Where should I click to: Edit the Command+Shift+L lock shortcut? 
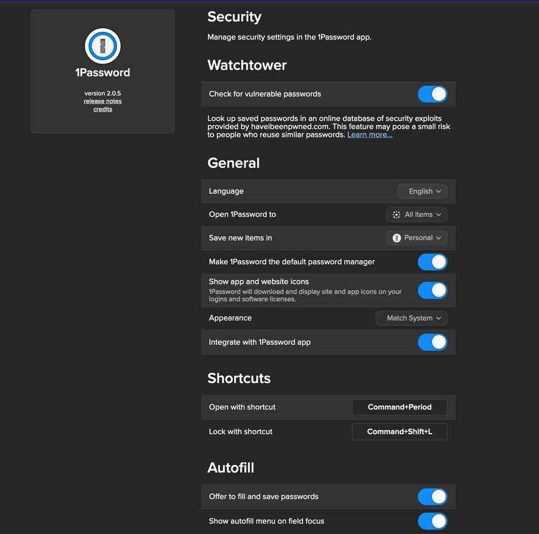click(x=399, y=432)
